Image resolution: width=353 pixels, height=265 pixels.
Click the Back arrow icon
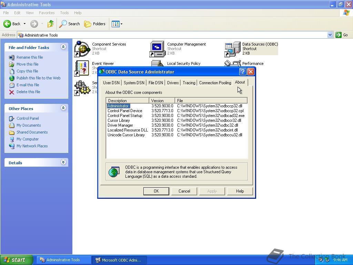tap(7, 24)
